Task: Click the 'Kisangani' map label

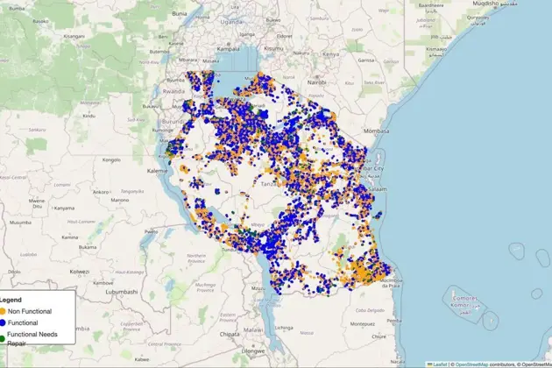Action: point(74,36)
